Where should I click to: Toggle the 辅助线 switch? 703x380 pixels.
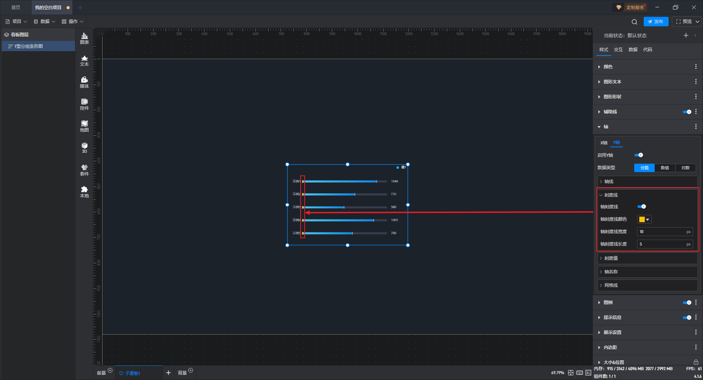687,112
